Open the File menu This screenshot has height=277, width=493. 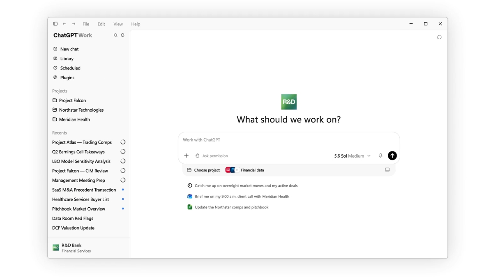86,24
